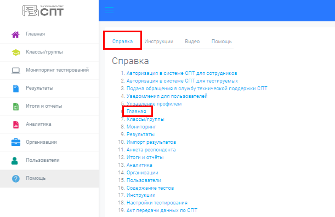Click the teal person icon for Пользователи
Image resolution: width=335 pixels, height=217 pixels.
pos(14,161)
